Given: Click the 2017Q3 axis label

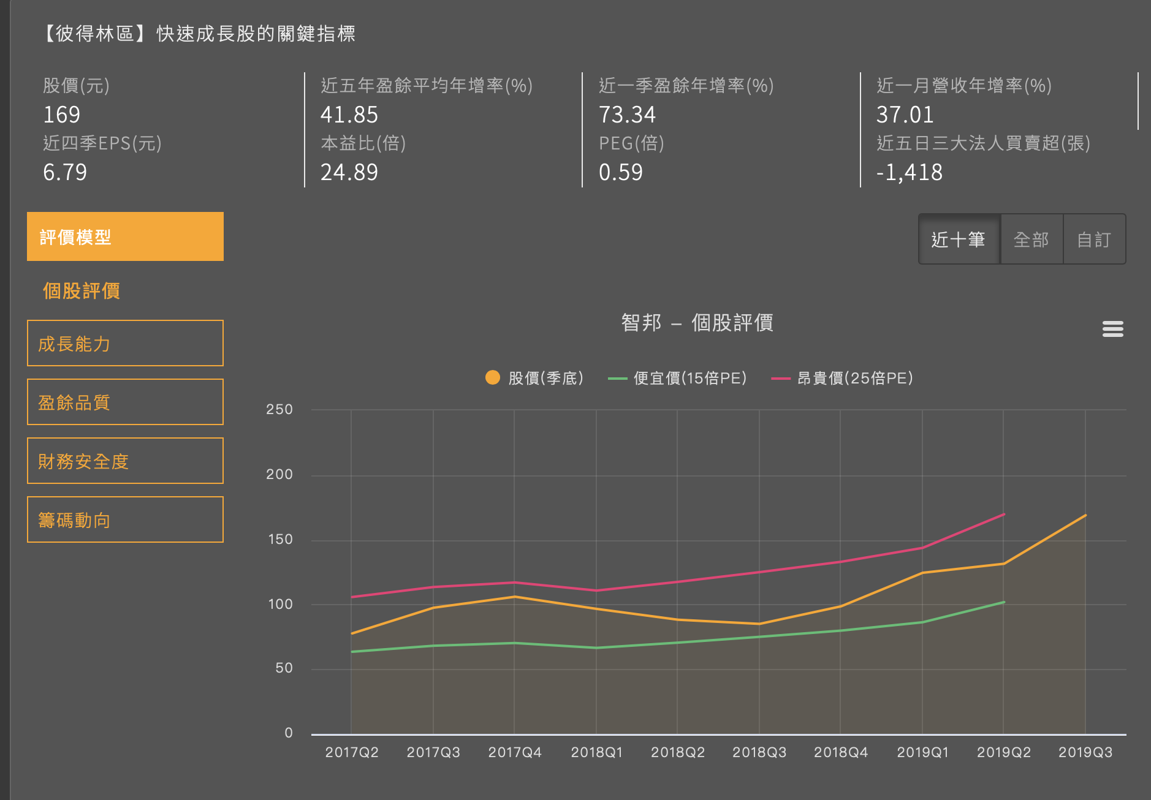Looking at the screenshot, I should click(433, 752).
